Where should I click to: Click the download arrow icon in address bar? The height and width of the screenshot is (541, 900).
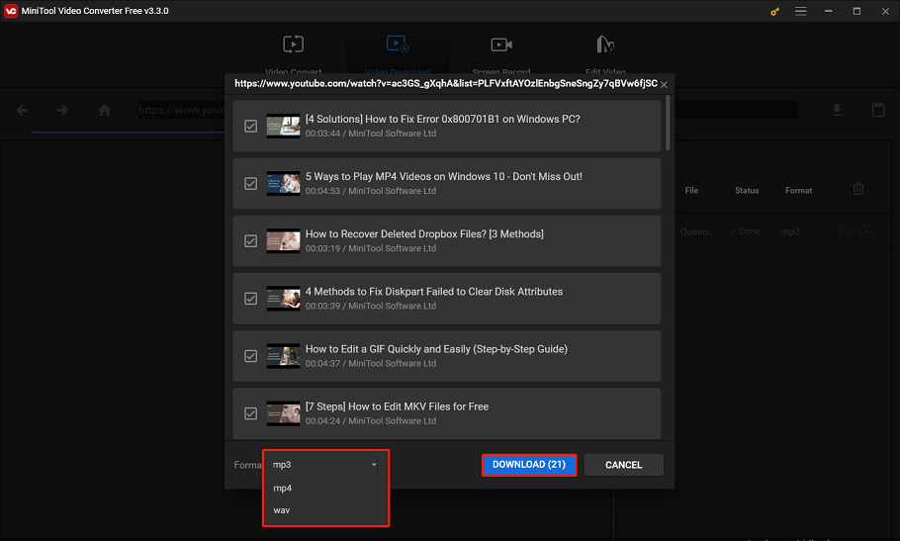click(x=837, y=110)
